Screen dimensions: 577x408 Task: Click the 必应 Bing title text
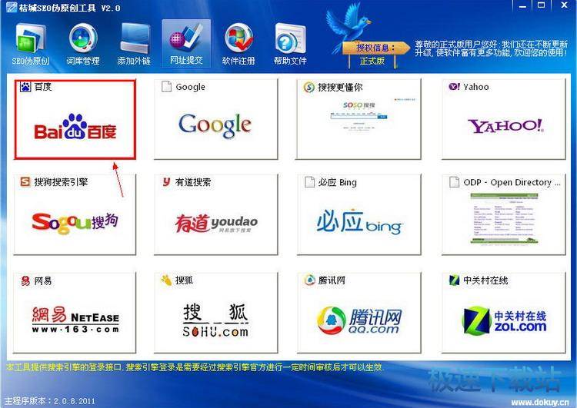coord(337,182)
